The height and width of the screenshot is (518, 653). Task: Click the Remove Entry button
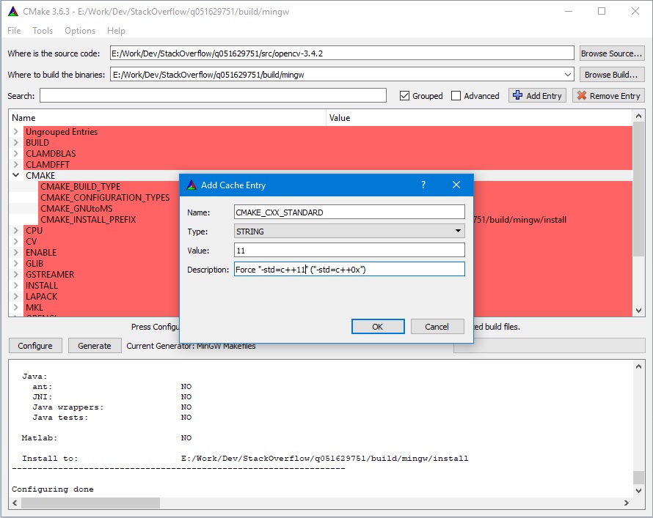(x=608, y=96)
